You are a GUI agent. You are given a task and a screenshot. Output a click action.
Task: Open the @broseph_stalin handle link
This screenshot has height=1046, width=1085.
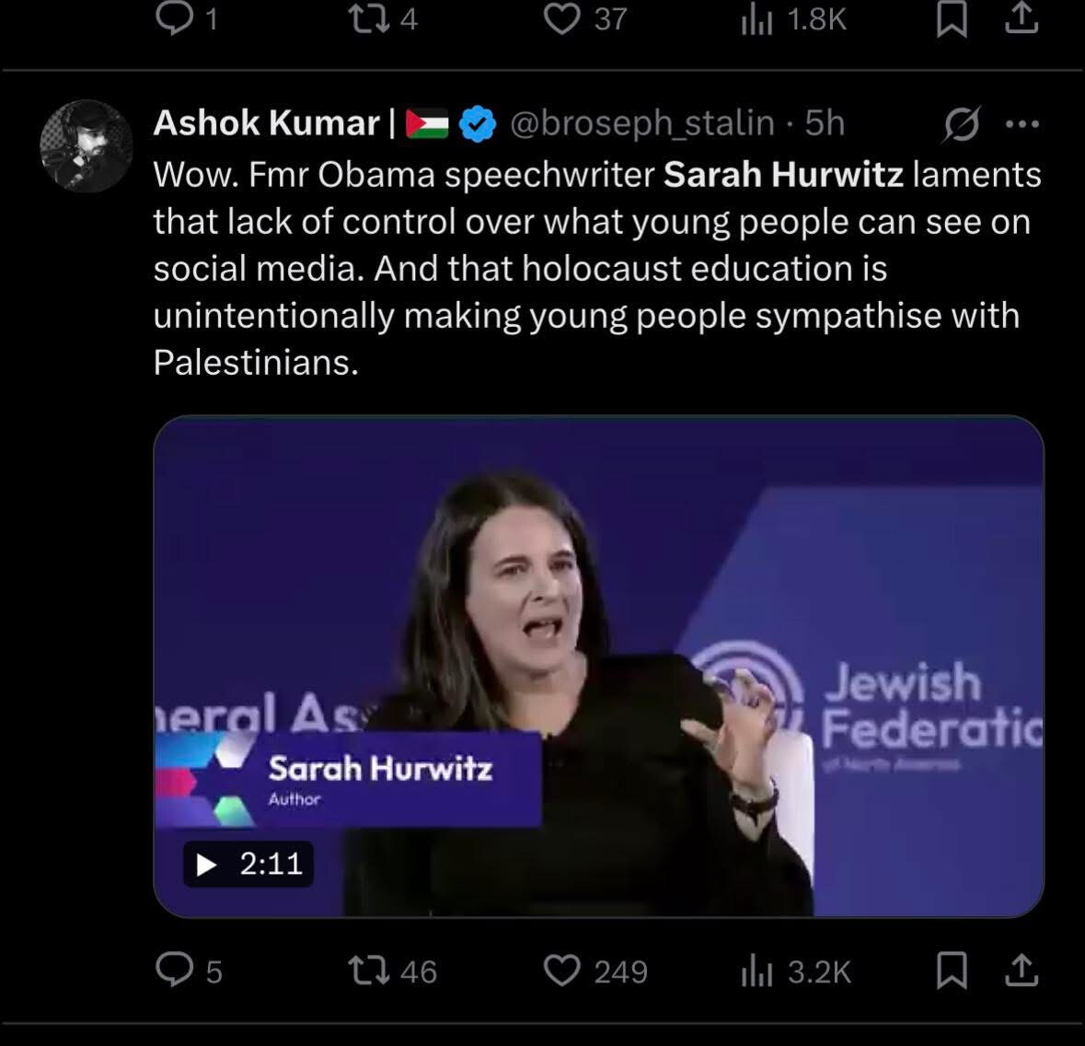[x=641, y=122]
